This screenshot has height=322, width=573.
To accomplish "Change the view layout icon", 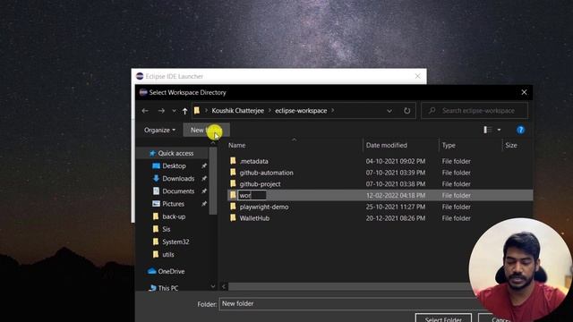I will [x=487, y=130].
